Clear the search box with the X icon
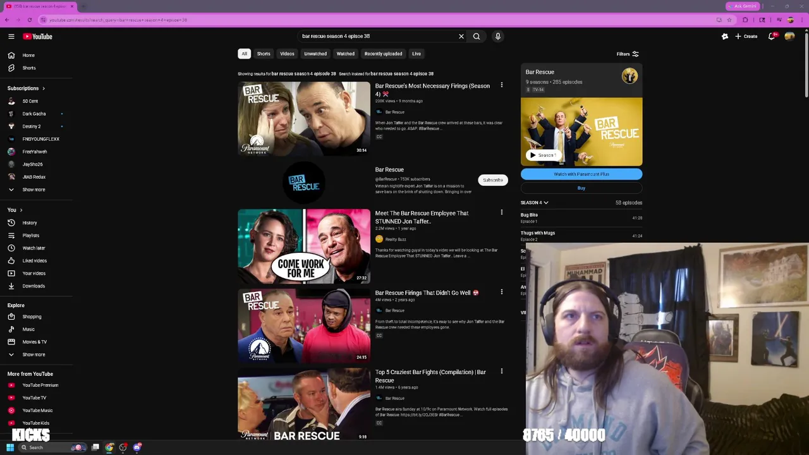This screenshot has height=455, width=809. point(461,37)
